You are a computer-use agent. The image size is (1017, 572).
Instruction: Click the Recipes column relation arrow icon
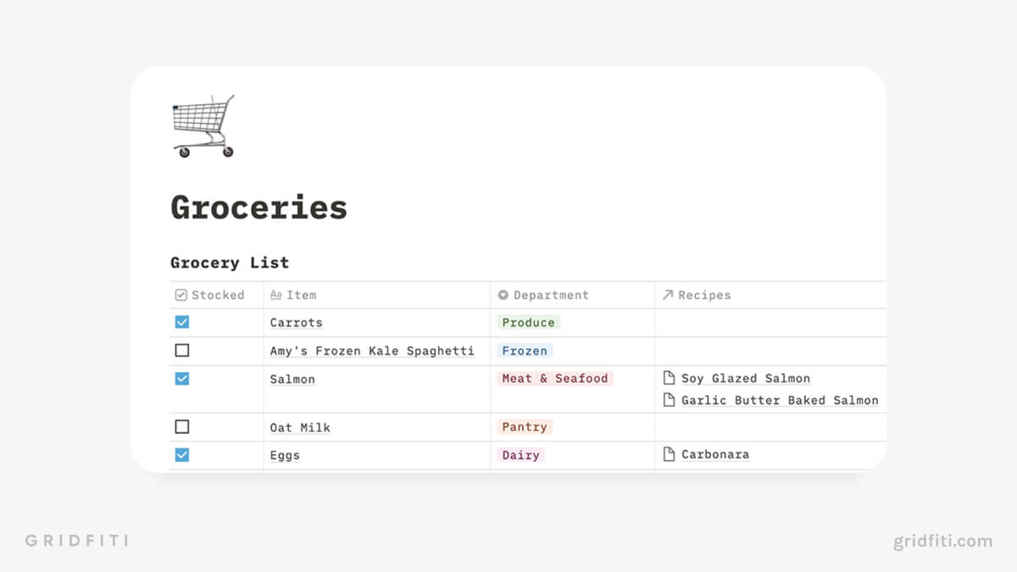tap(668, 295)
